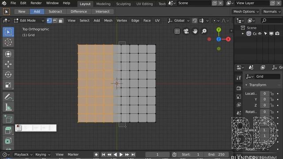The height and width of the screenshot is (159, 283).
Task: Expand the collection in outliner
Action: pyautogui.click(x=243, y=34)
